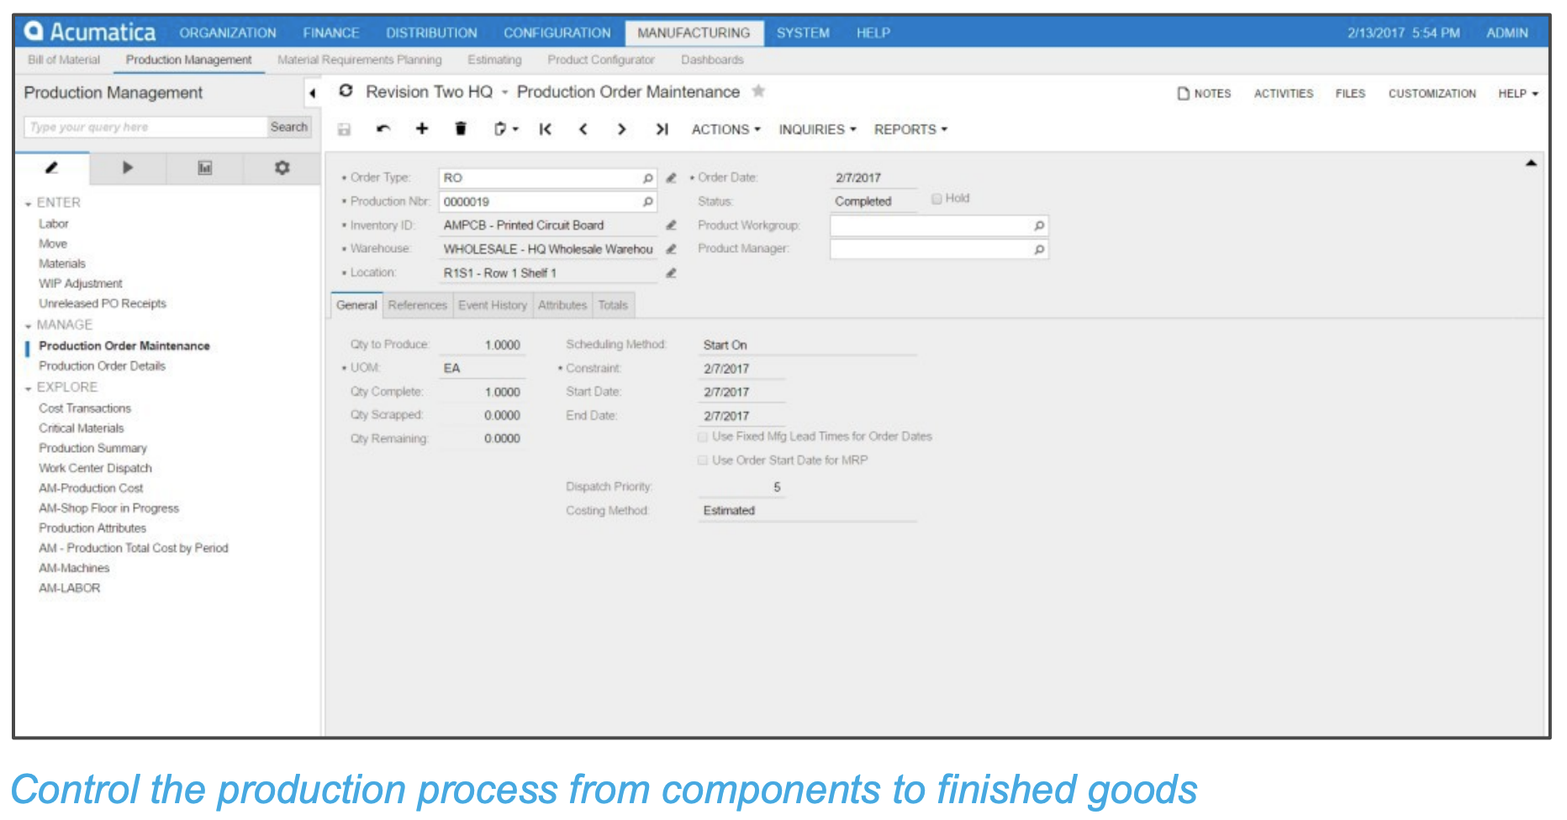The width and height of the screenshot is (1567, 820).
Task: Open the HELP dropdown in title bar
Action: coord(1517,93)
